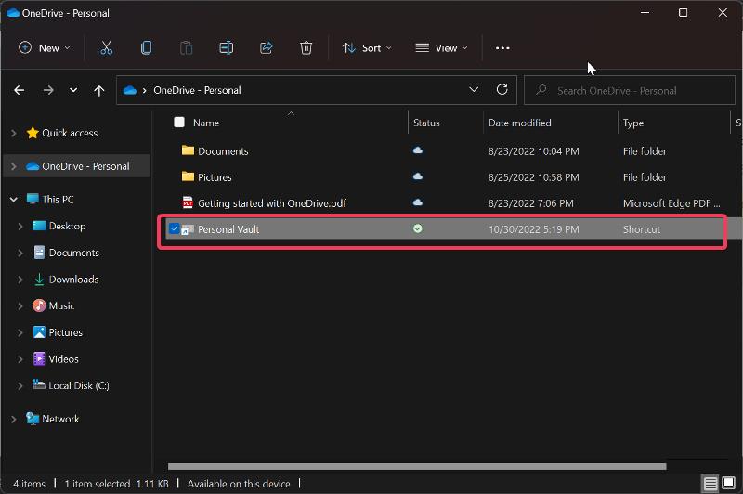Switch to large thumbnails view icon
This screenshot has width=743, height=494.
[728, 483]
